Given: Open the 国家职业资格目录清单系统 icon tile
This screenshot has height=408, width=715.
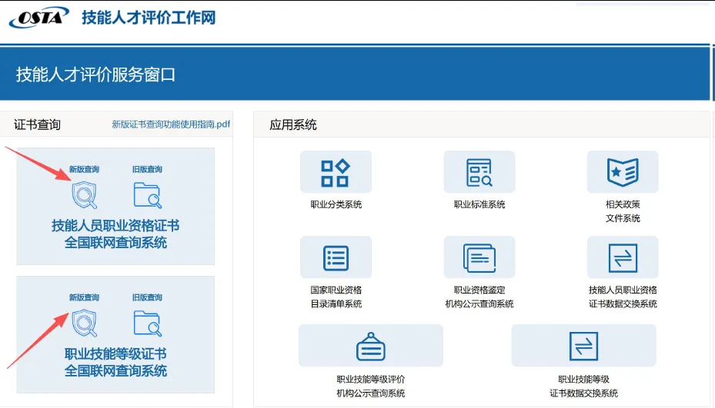Looking at the screenshot, I should 336,257.
